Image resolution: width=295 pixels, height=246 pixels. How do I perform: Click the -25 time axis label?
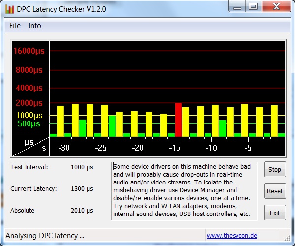[x=101, y=148]
